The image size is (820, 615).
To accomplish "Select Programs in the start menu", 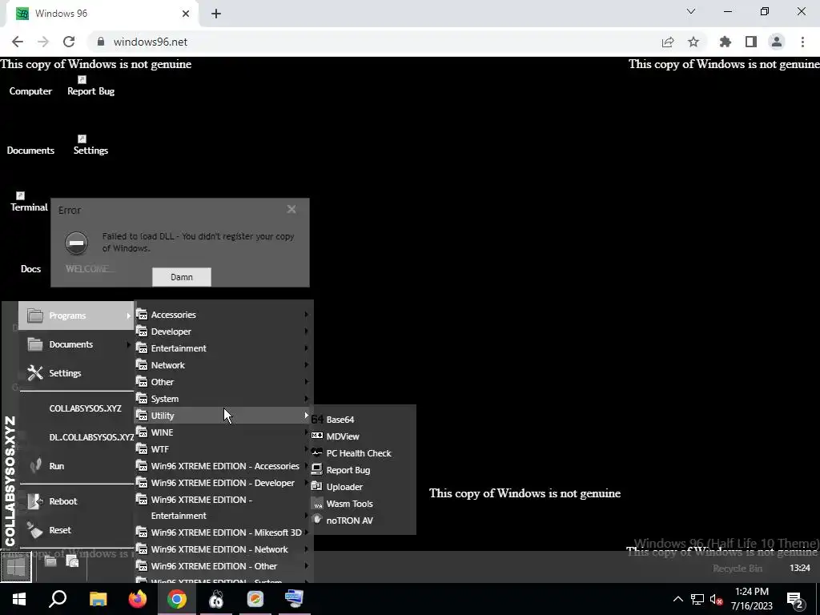I will pyautogui.click(x=76, y=316).
